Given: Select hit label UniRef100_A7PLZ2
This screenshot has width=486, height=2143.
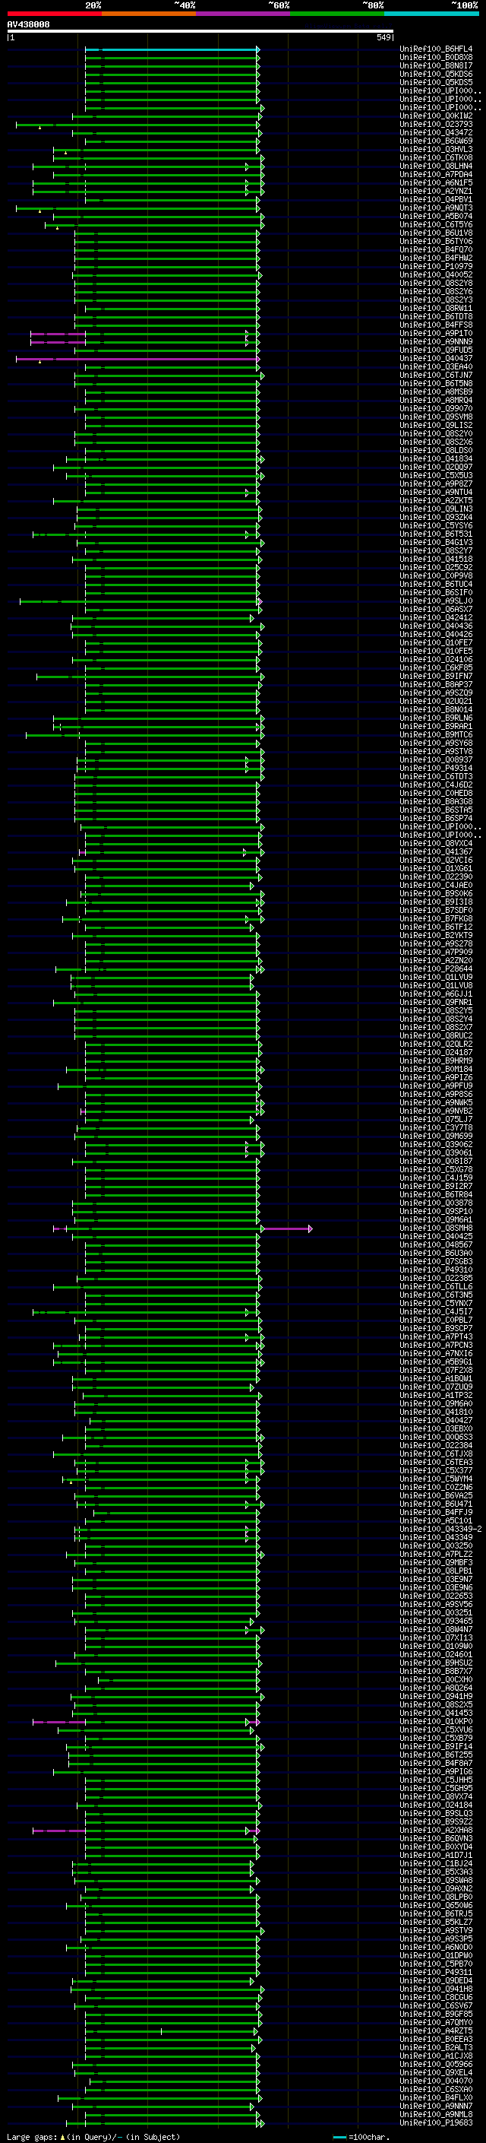Looking at the screenshot, I should [x=436, y=1554].
